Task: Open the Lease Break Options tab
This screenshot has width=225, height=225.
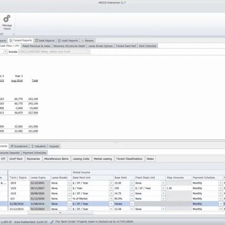Action: (x=100, y=46)
